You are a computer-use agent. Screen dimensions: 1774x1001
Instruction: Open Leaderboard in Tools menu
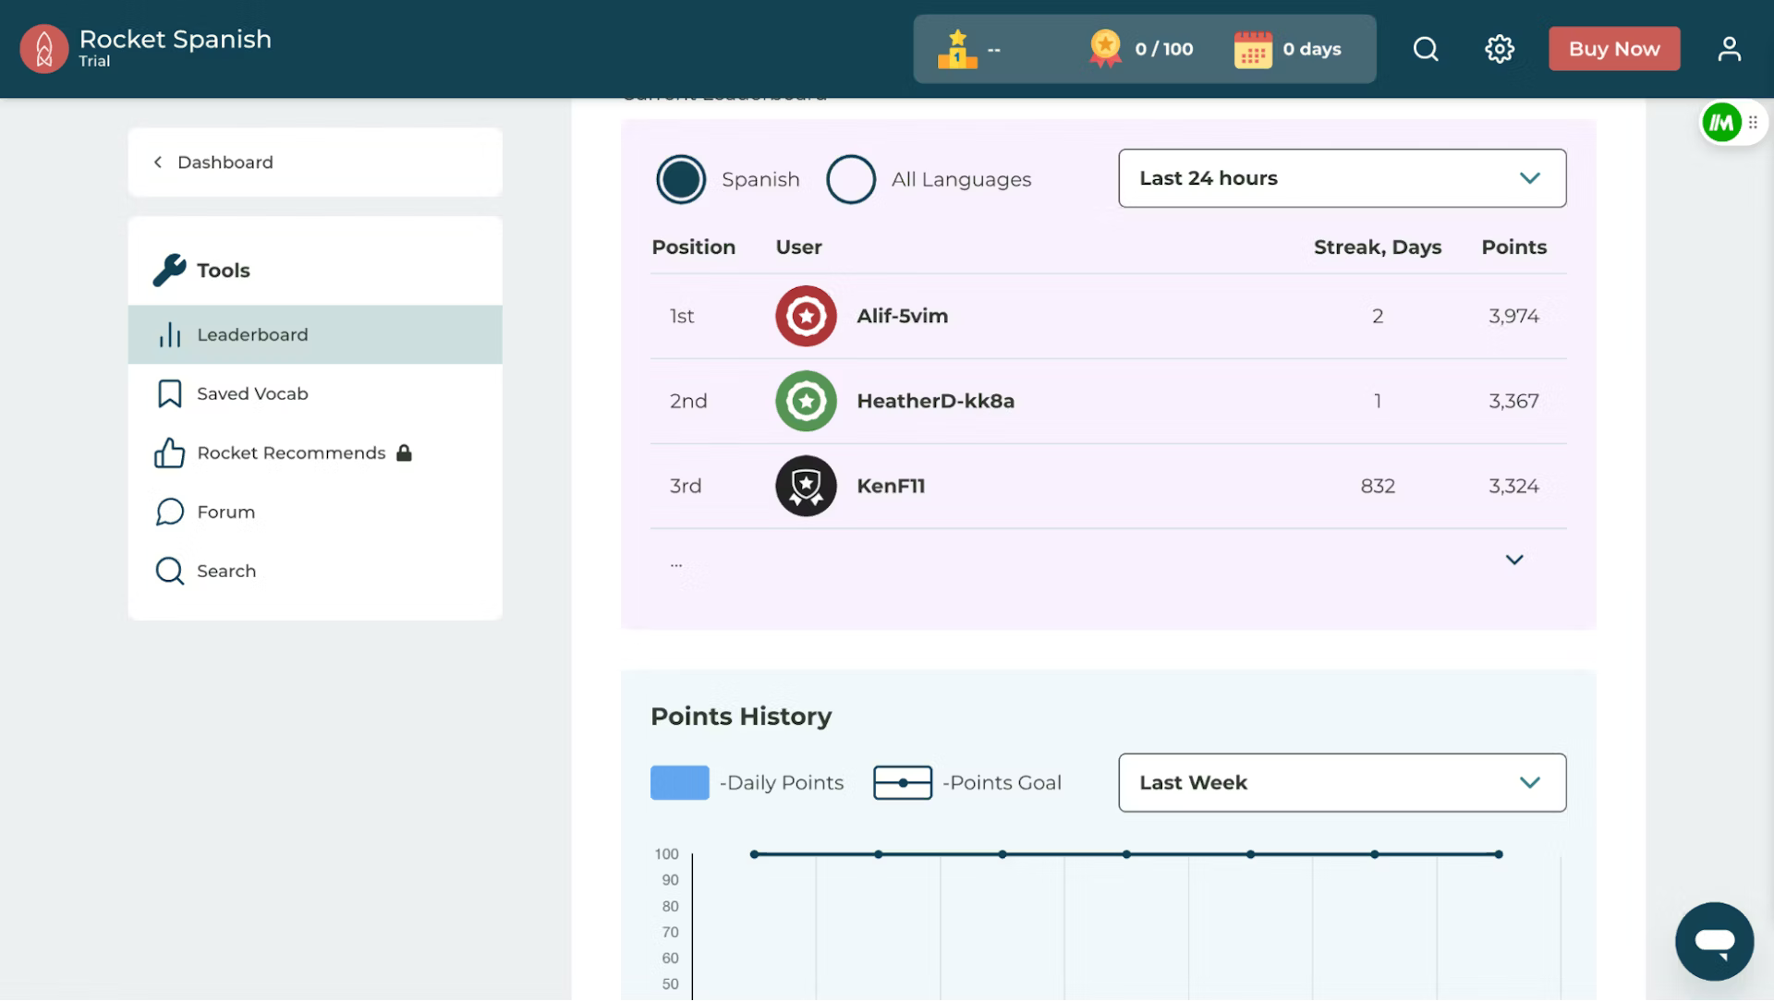(315, 334)
